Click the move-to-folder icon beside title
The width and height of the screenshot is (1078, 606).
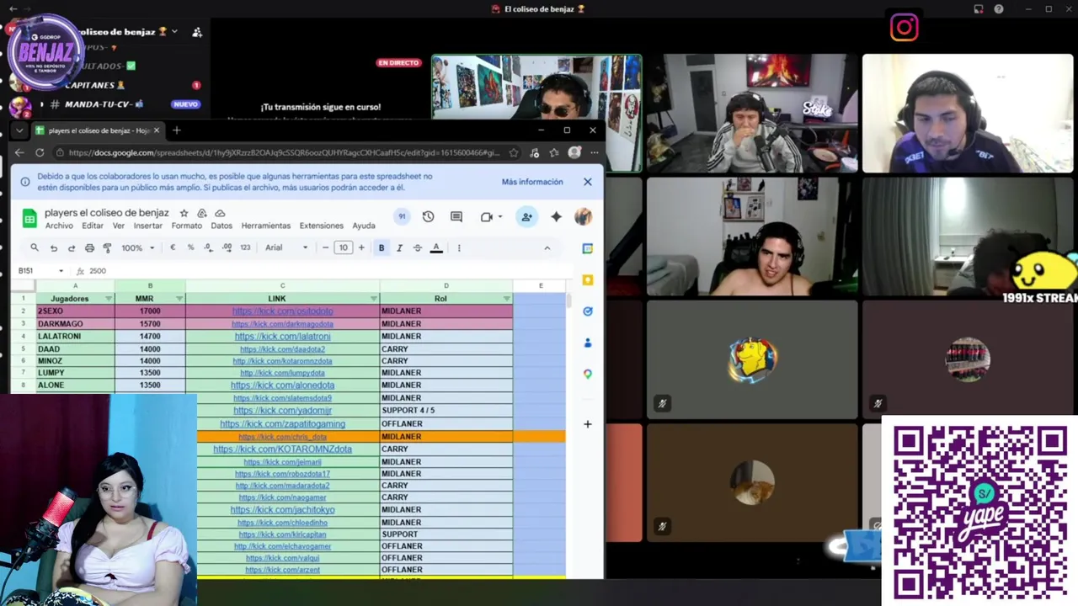point(202,213)
